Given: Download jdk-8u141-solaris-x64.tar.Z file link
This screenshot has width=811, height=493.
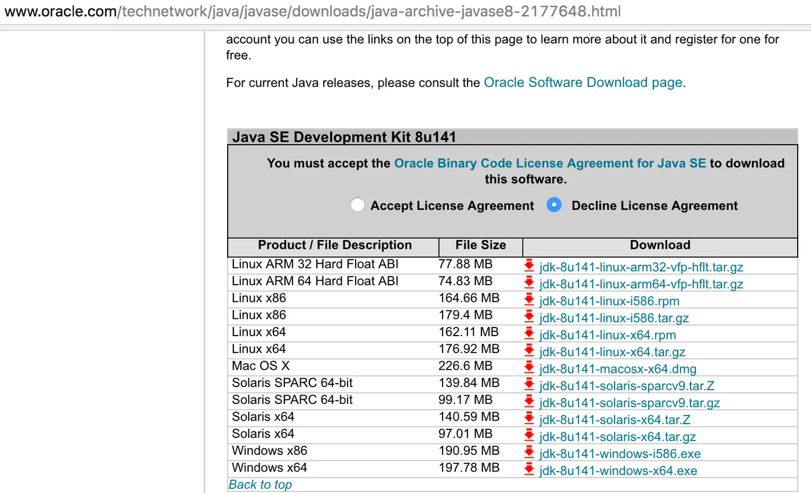Looking at the screenshot, I should pos(615,420).
